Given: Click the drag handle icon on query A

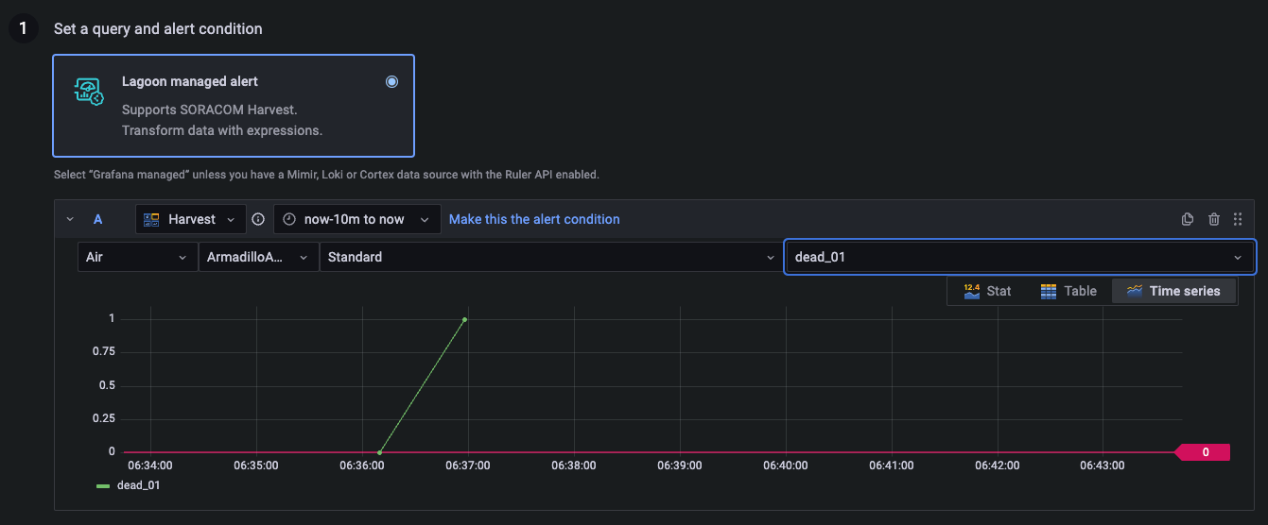Looking at the screenshot, I should point(1238,219).
